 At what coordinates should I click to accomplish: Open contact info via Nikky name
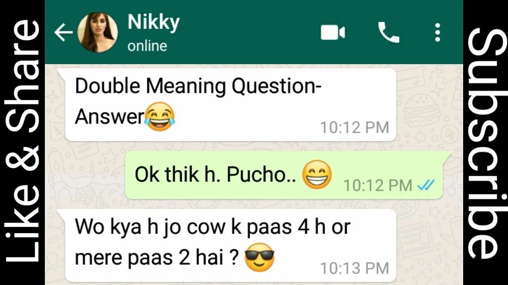pos(154,23)
